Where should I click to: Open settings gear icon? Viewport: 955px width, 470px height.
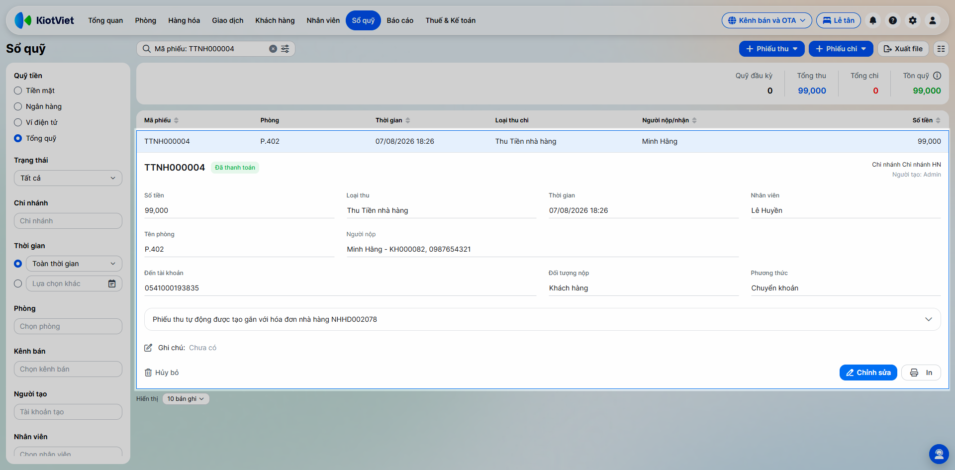(x=913, y=20)
